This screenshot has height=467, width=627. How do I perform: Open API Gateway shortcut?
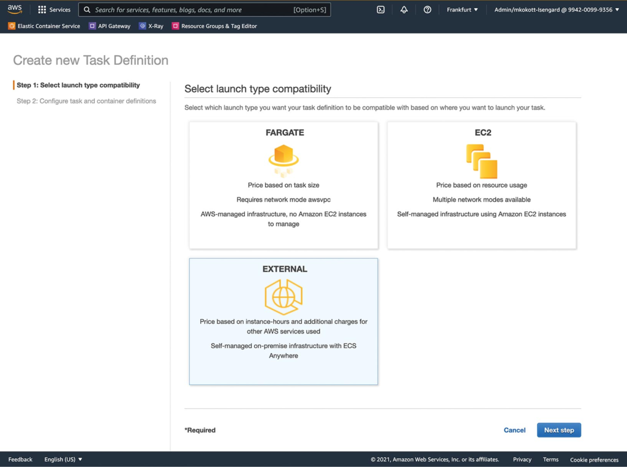pyautogui.click(x=115, y=26)
